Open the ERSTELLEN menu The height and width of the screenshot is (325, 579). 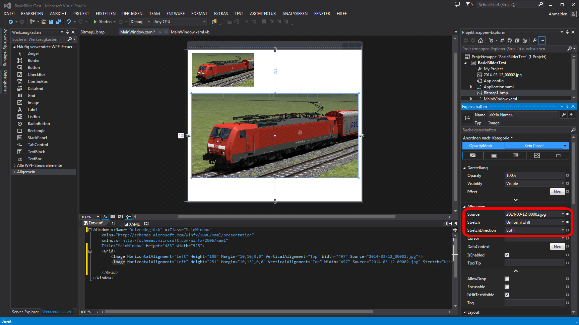click(x=106, y=14)
